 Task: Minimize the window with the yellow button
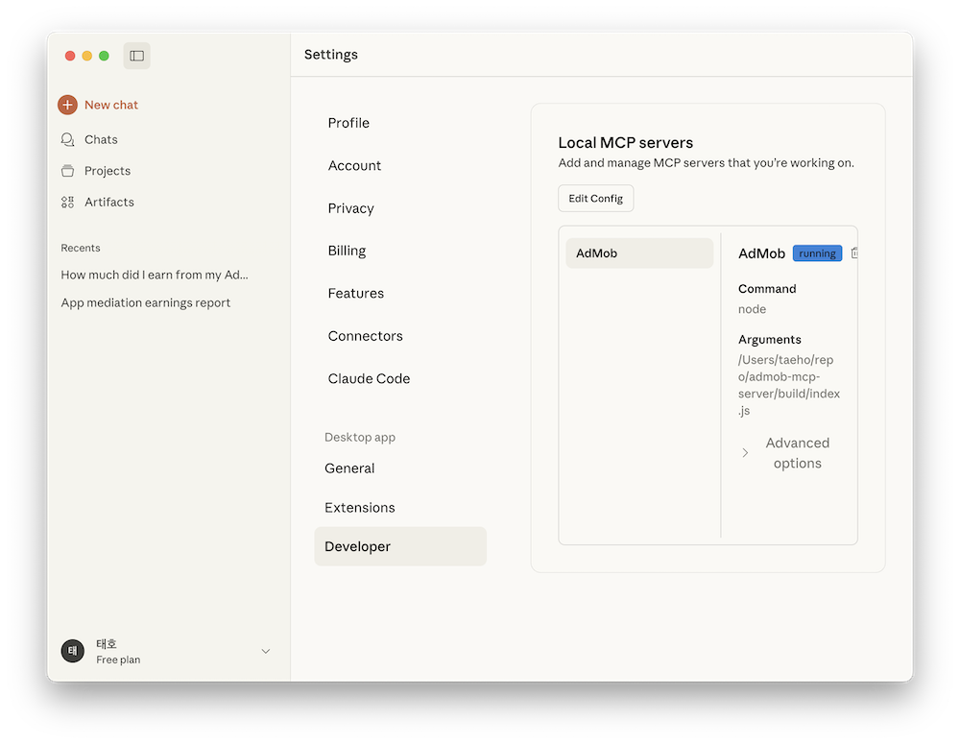click(x=87, y=56)
